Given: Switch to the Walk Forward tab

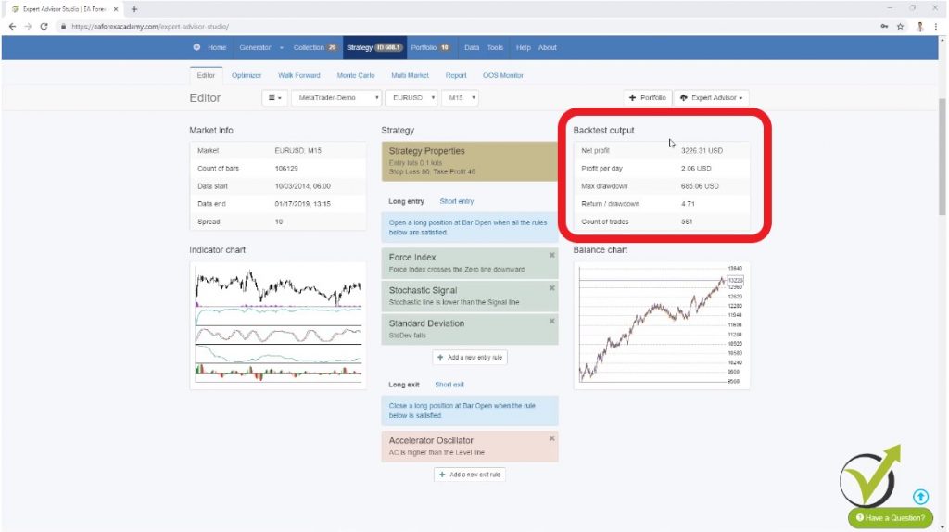Looking at the screenshot, I should coord(299,75).
